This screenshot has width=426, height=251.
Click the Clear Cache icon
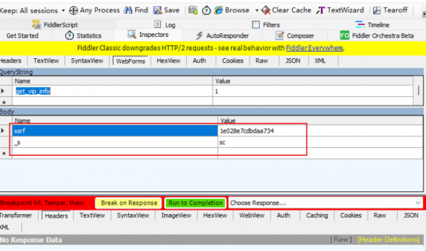point(266,10)
